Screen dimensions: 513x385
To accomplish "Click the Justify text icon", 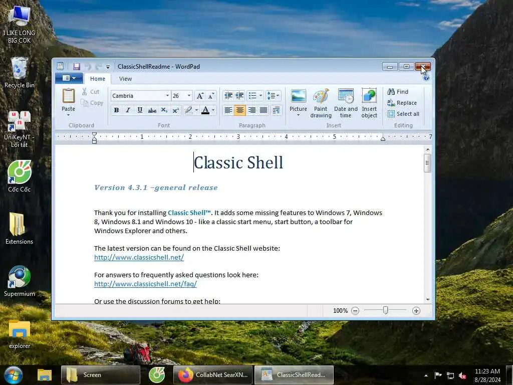I will tap(264, 110).
